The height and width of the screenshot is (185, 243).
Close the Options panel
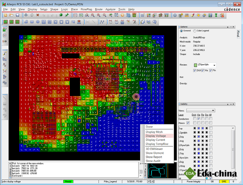[234, 27]
